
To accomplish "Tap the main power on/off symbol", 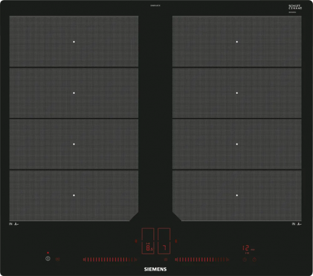I will [x=48, y=258].
